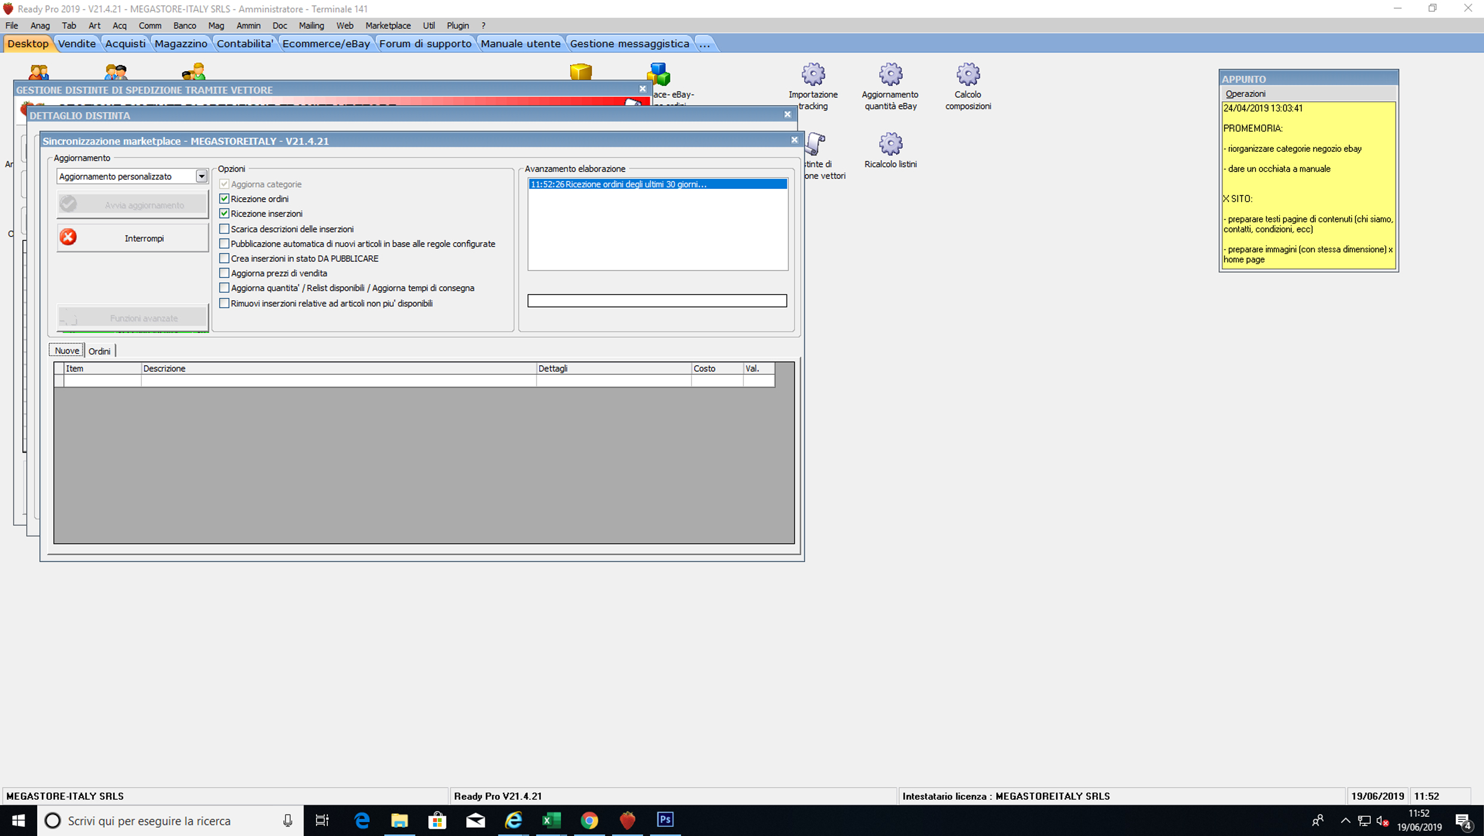Open File Explorer from taskbar
1484x836 pixels.
[x=399, y=820]
